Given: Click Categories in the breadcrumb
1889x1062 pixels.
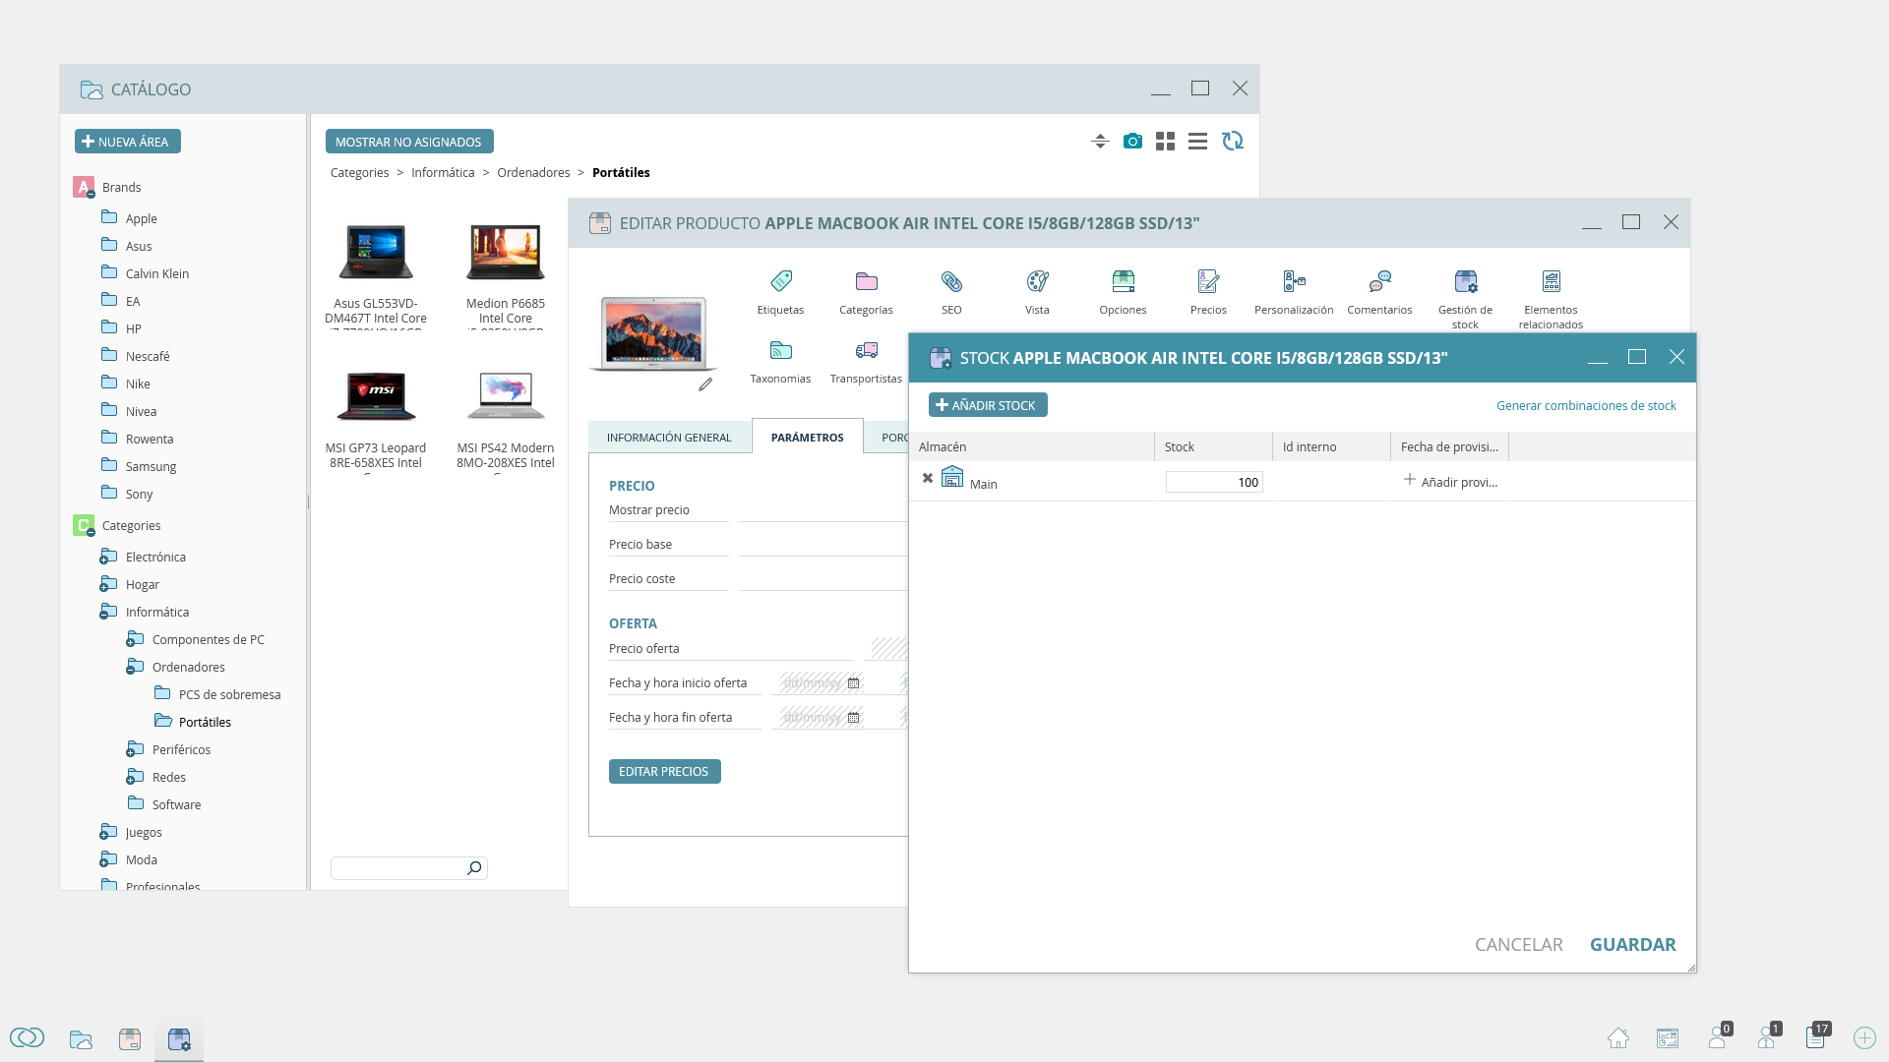Looking at the screenshot, I should 359,172.
